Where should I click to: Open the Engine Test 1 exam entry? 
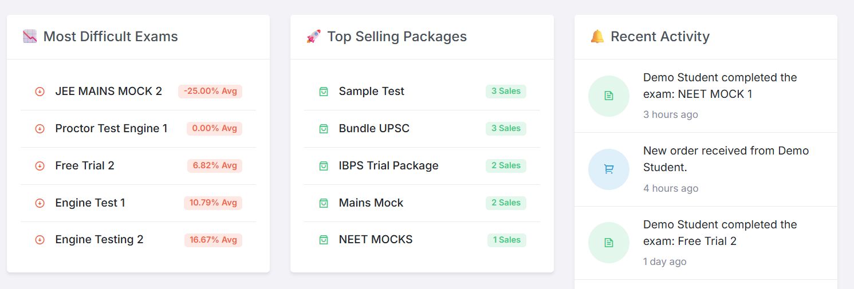click(x=90, y=203)
